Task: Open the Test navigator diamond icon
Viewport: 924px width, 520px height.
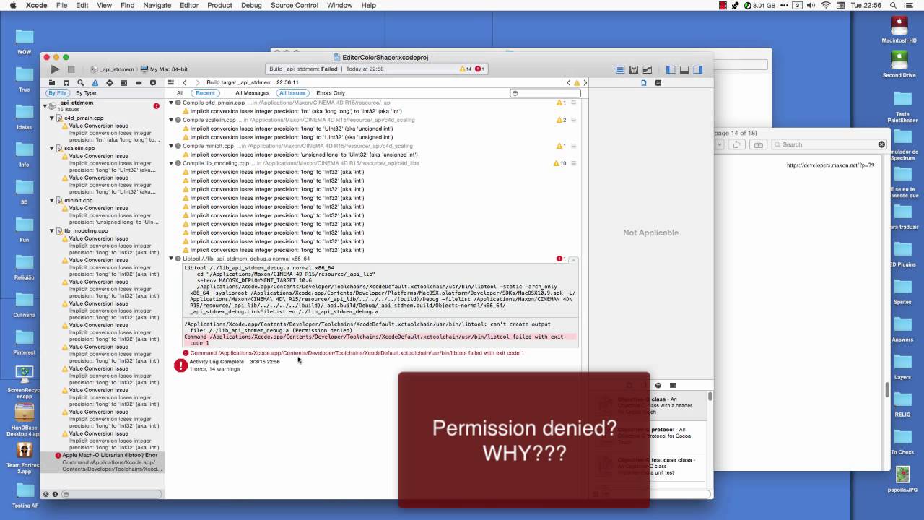Action: tap(109, 83)
